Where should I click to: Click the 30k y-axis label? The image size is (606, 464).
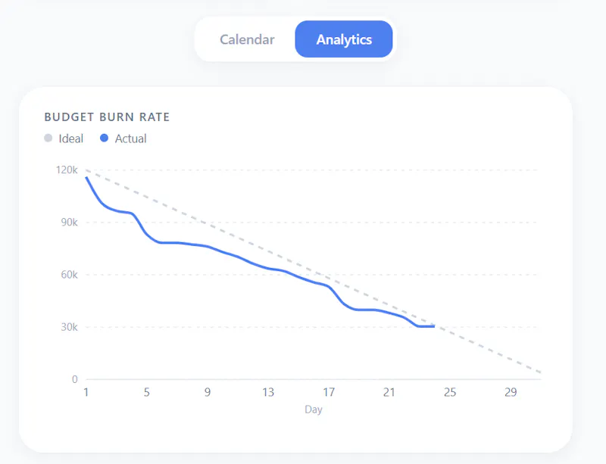69,327
